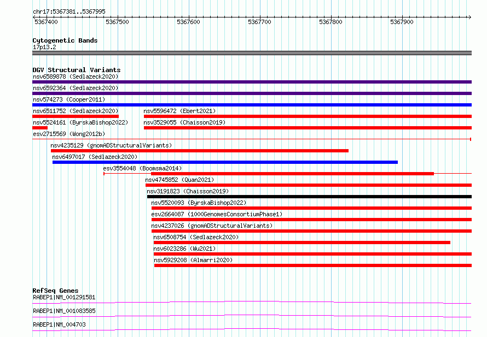Viewport: 487px width, 337px height.
Task: Select the red bar for nsv4235129
Action: [200, 151]
